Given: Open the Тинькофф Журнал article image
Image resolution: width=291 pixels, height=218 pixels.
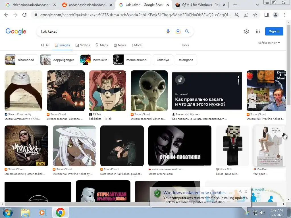Looking at the screenshot, I should click(207, 91).
